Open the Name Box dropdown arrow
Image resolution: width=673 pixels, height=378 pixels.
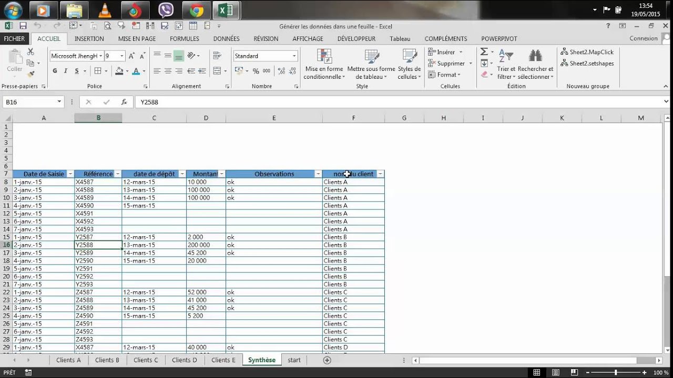click(59, 102)
